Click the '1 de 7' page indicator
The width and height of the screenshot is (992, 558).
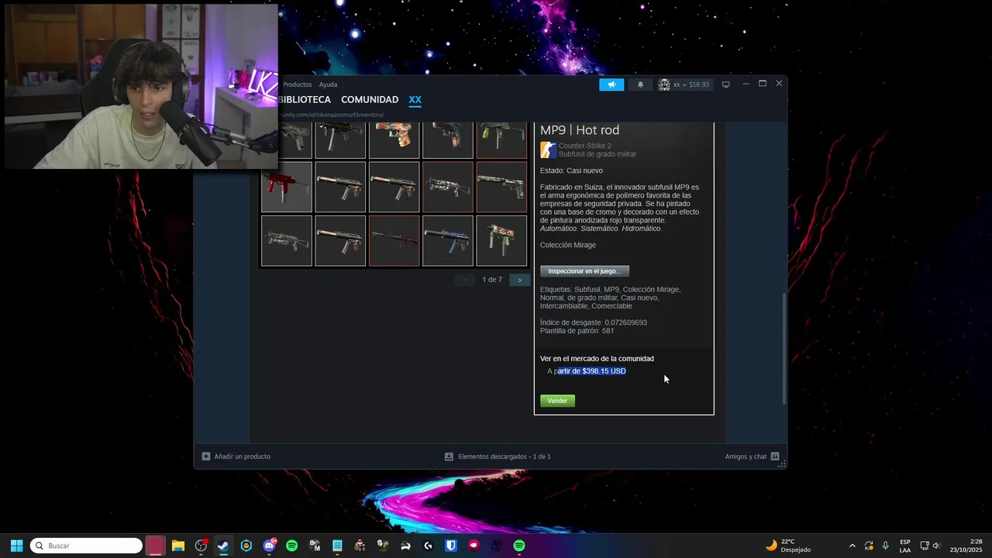492,280
